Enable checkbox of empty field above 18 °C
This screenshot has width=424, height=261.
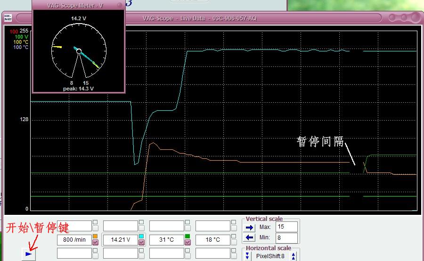tap(234, 228)
